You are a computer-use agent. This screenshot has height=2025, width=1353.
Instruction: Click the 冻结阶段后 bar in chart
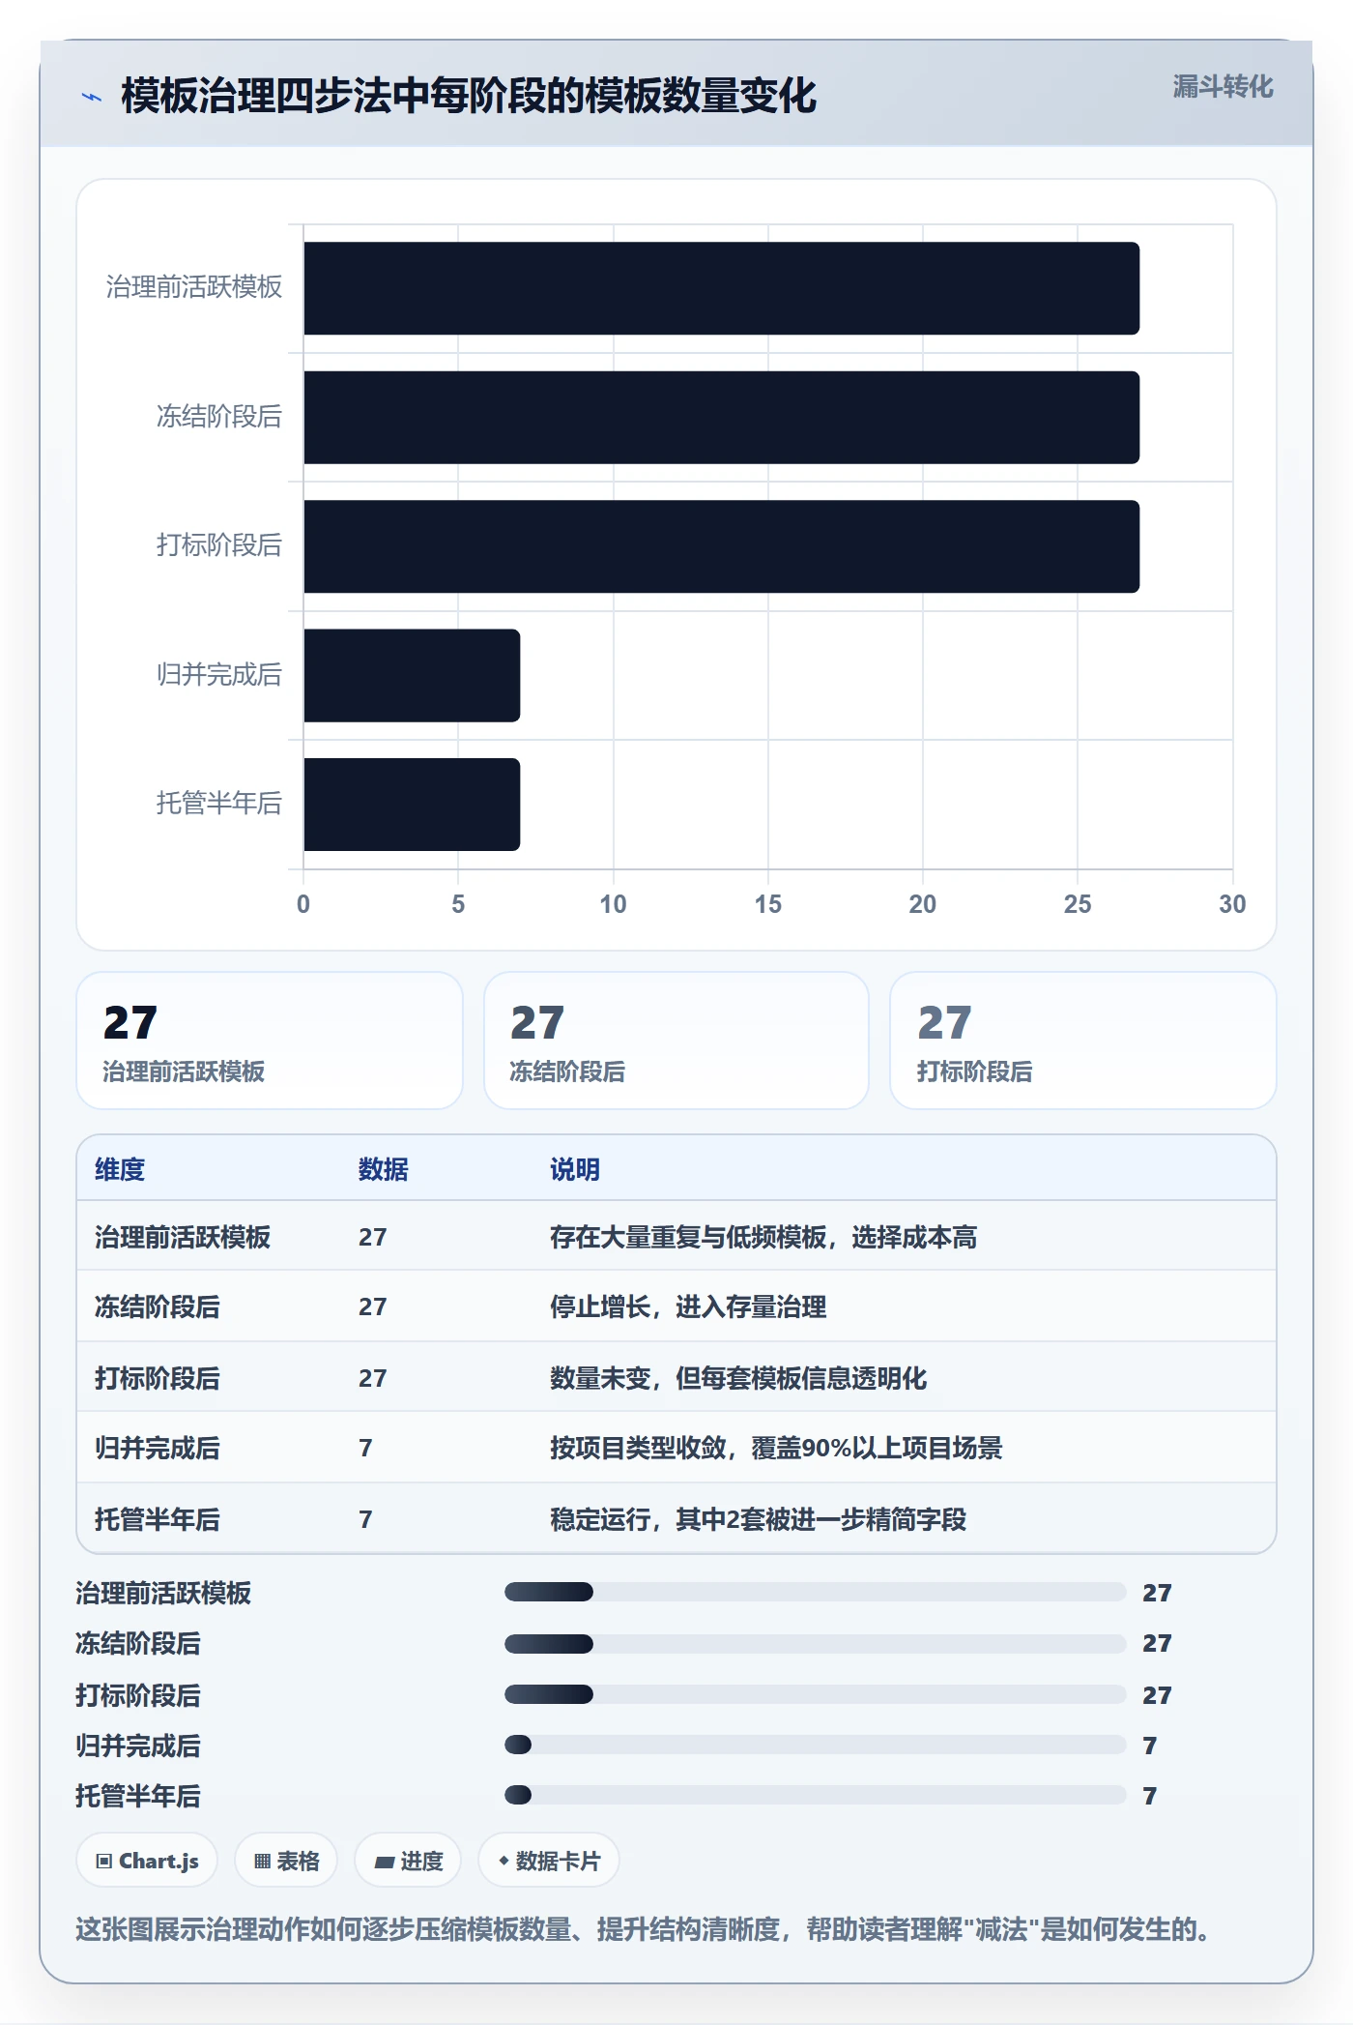point(721,418)
